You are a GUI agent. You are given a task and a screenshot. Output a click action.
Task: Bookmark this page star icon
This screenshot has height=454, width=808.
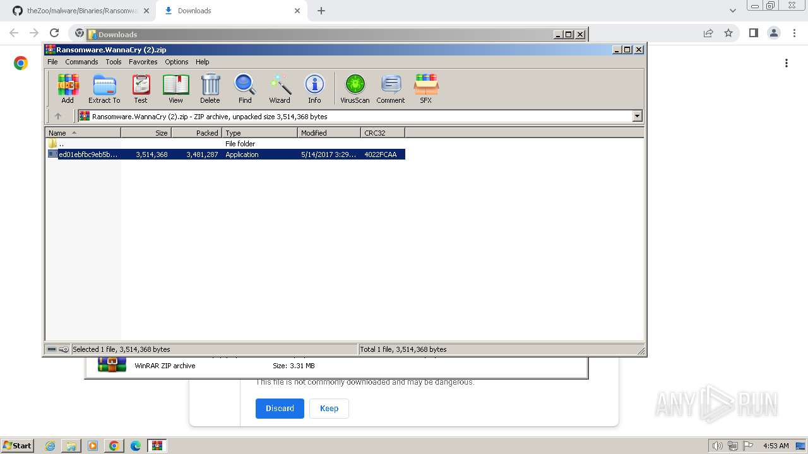pos(728,33)
